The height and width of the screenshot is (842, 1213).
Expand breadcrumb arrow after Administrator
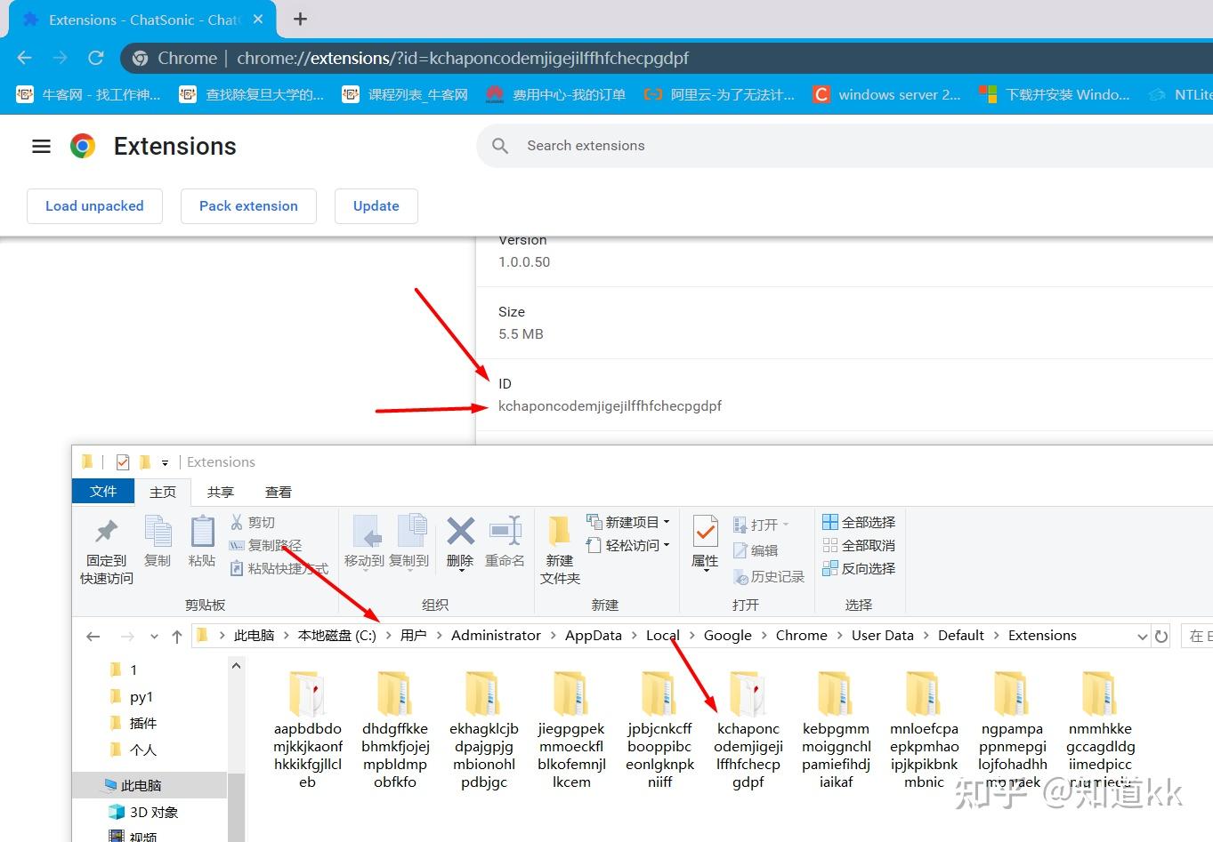[553, 636]
